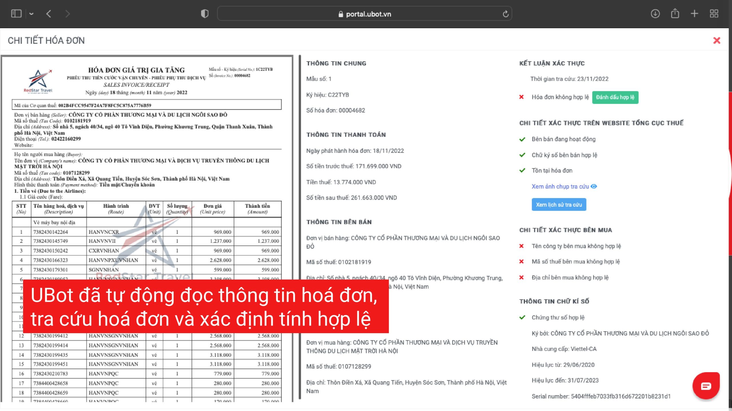732x411 pixels.
Task: Click the red X by Hóa đơn không hợp lệ
Action: click(522, 97)
